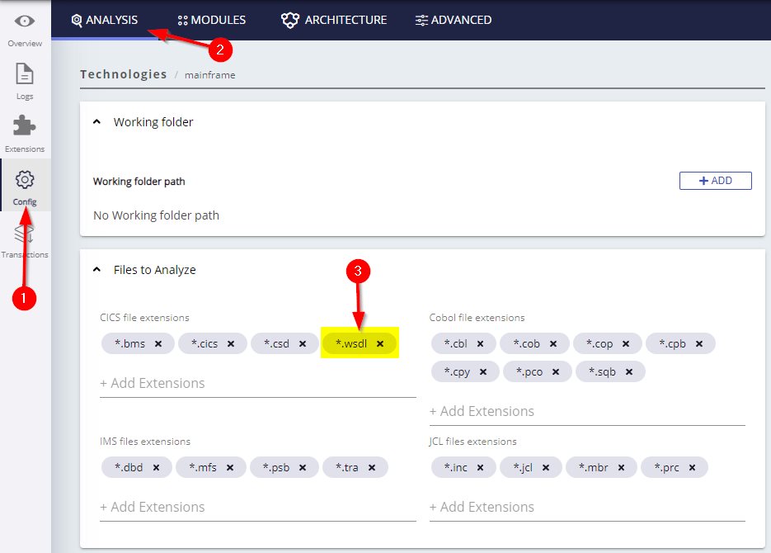
Task: Remove the *.sqb Cobol extension
Action: (x=629, y=371)
